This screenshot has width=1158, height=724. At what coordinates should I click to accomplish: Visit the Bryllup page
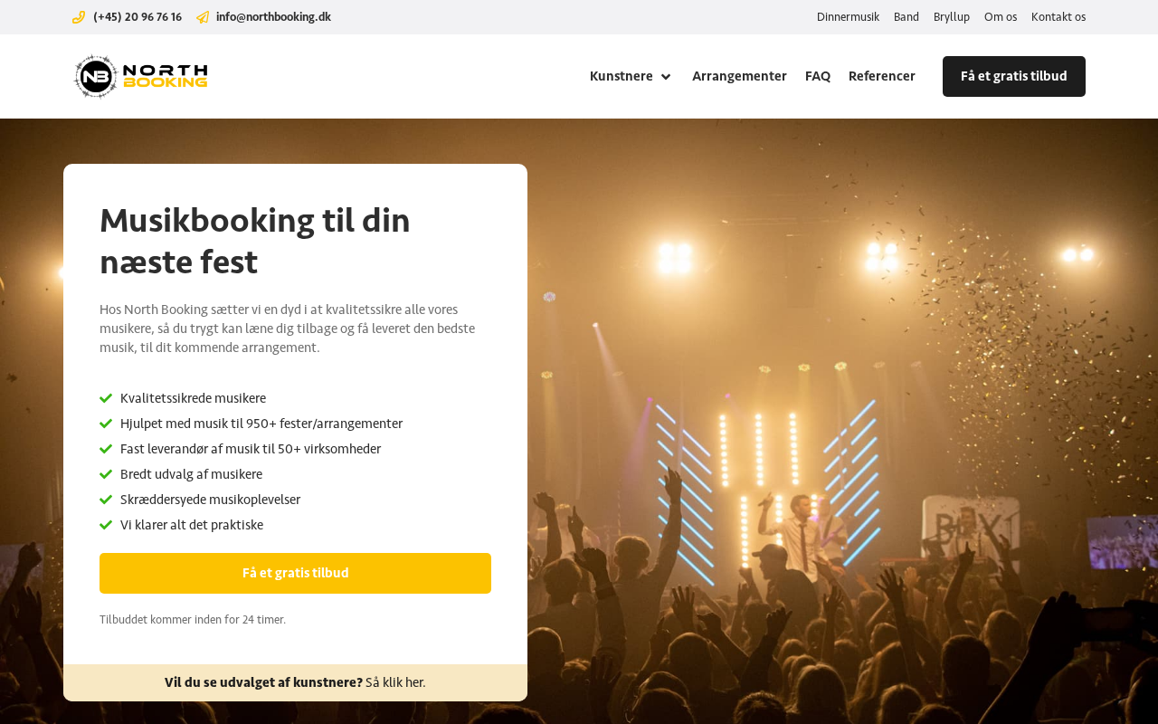952,17
